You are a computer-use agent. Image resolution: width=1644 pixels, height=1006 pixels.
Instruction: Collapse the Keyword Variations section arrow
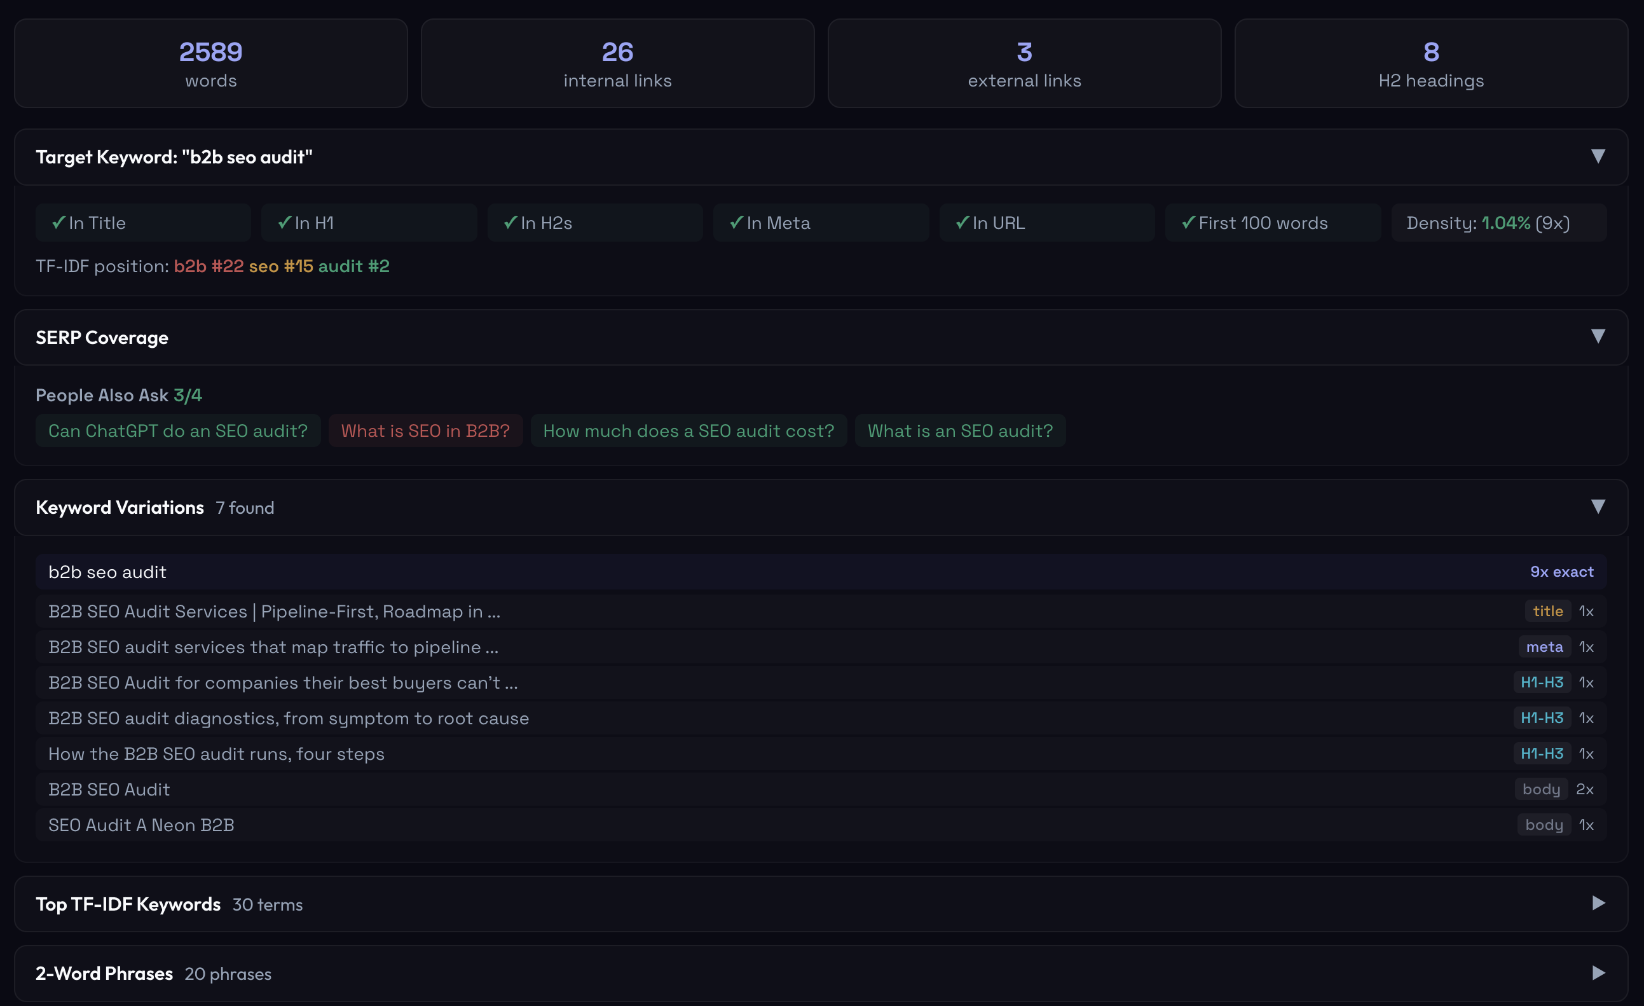point(1598,507)
